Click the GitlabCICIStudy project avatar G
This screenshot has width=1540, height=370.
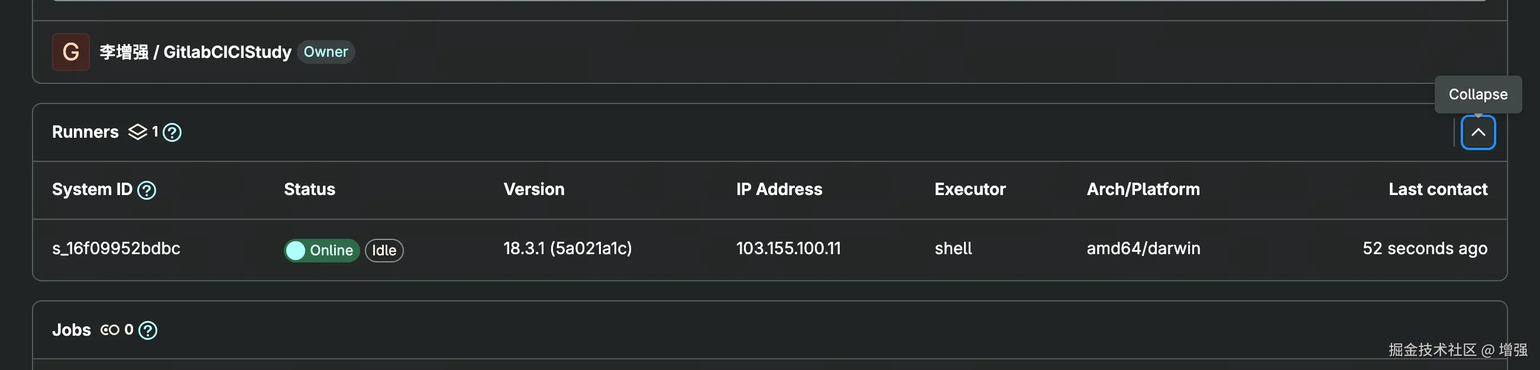tap(70, 52)
